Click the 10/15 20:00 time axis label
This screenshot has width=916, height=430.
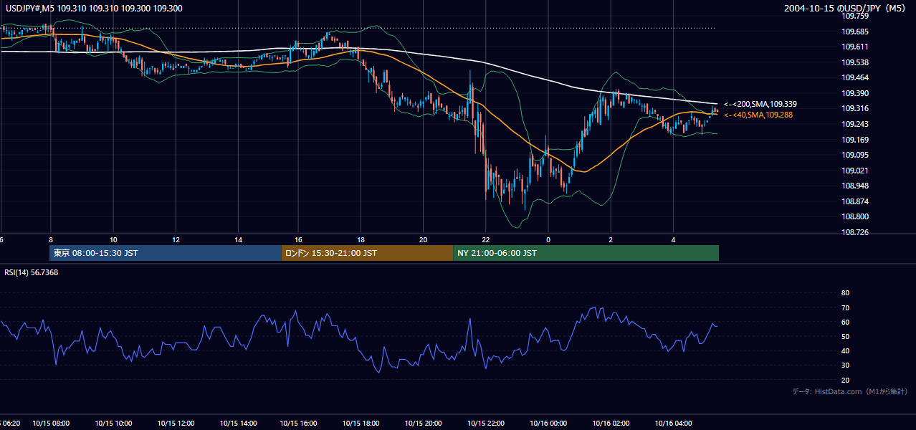[x=424, y=424]
